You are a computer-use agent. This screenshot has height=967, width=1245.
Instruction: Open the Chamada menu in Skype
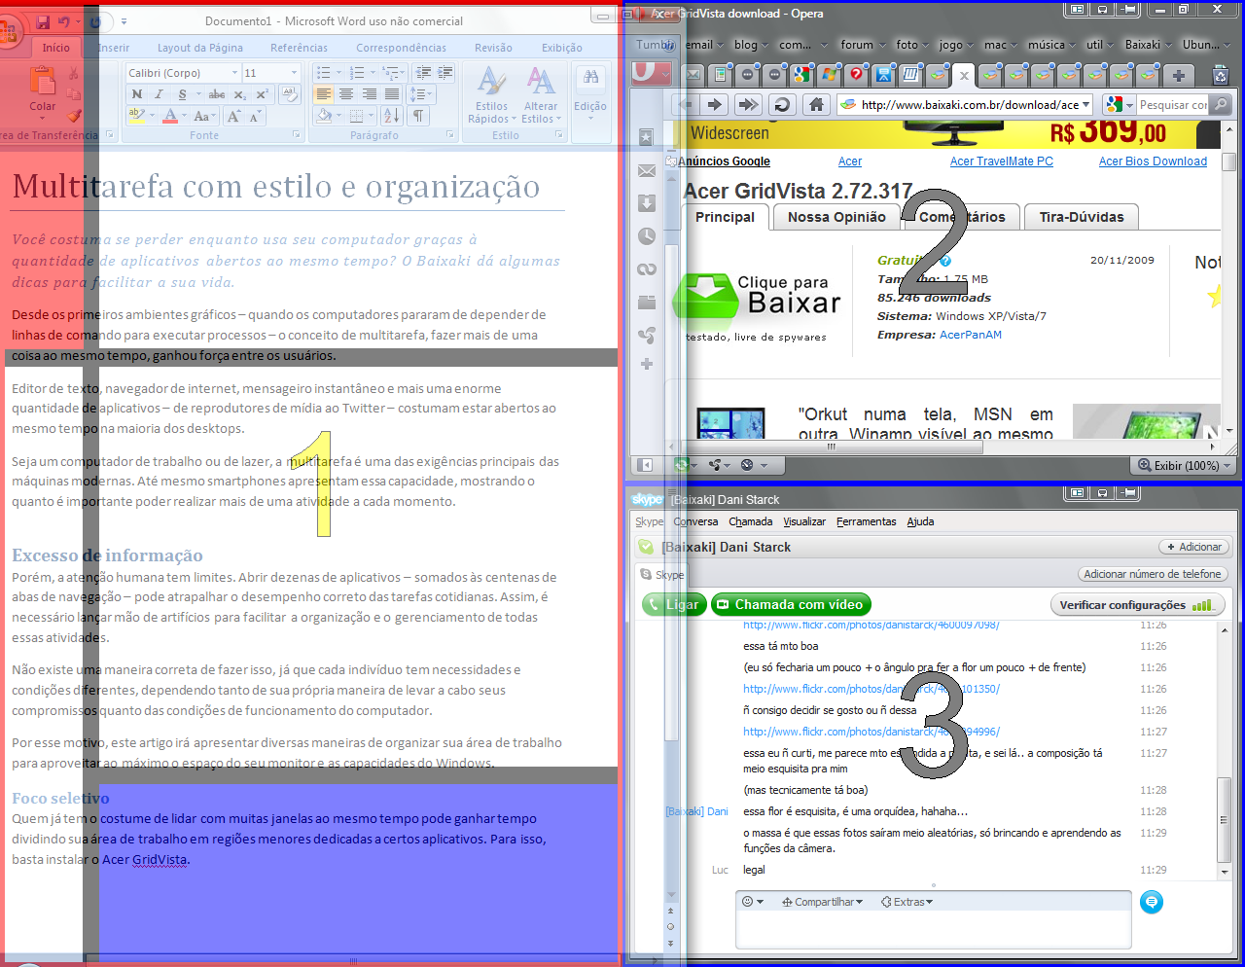click(751, 521)
